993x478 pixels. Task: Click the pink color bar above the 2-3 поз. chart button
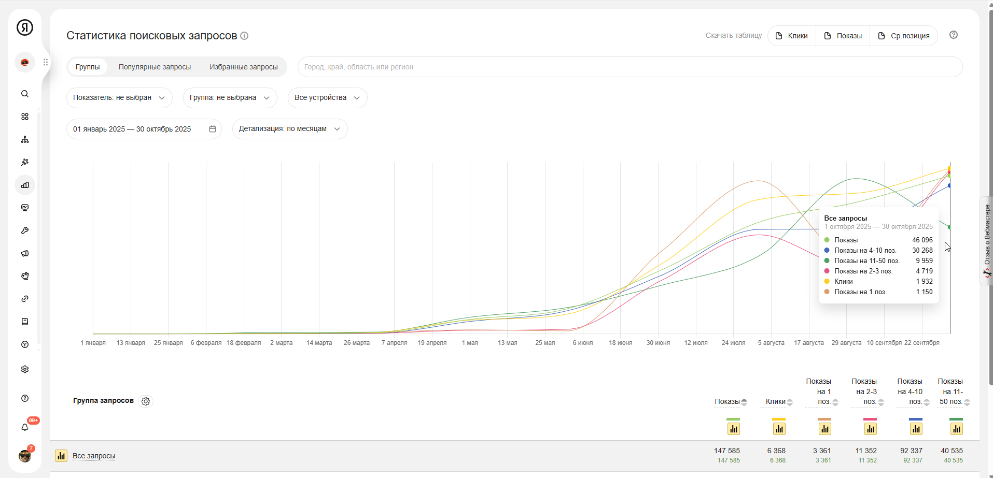870,419
